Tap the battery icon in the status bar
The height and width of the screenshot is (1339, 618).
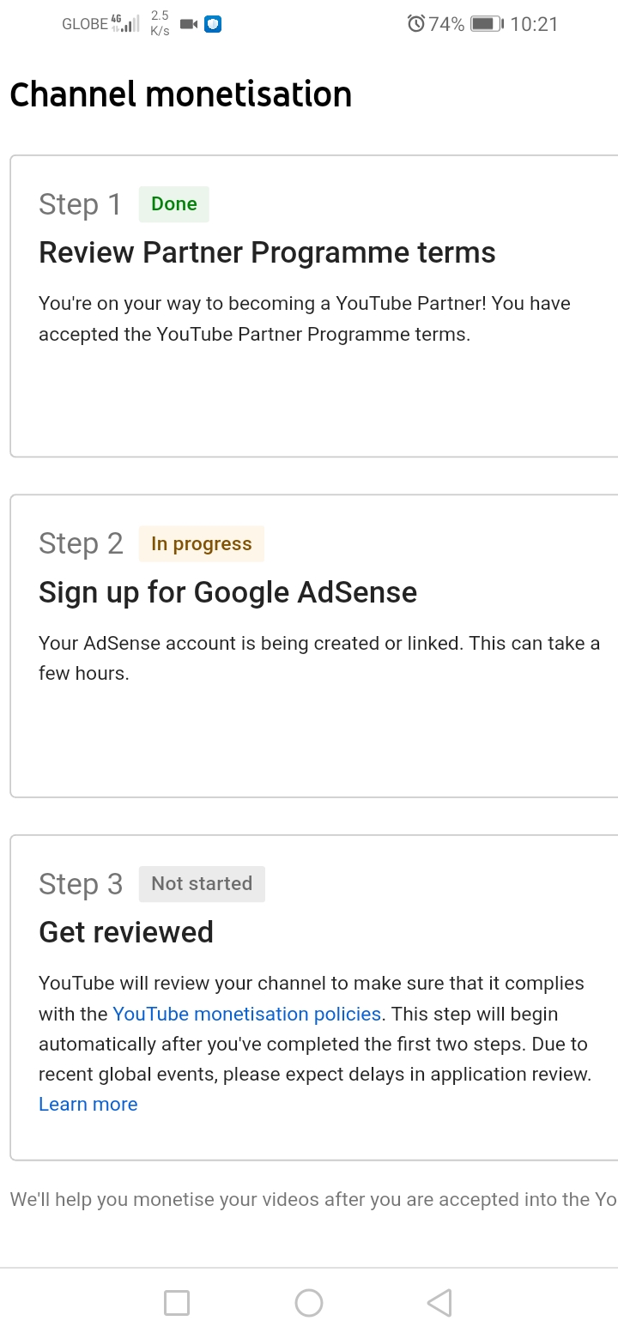point(487,24)
